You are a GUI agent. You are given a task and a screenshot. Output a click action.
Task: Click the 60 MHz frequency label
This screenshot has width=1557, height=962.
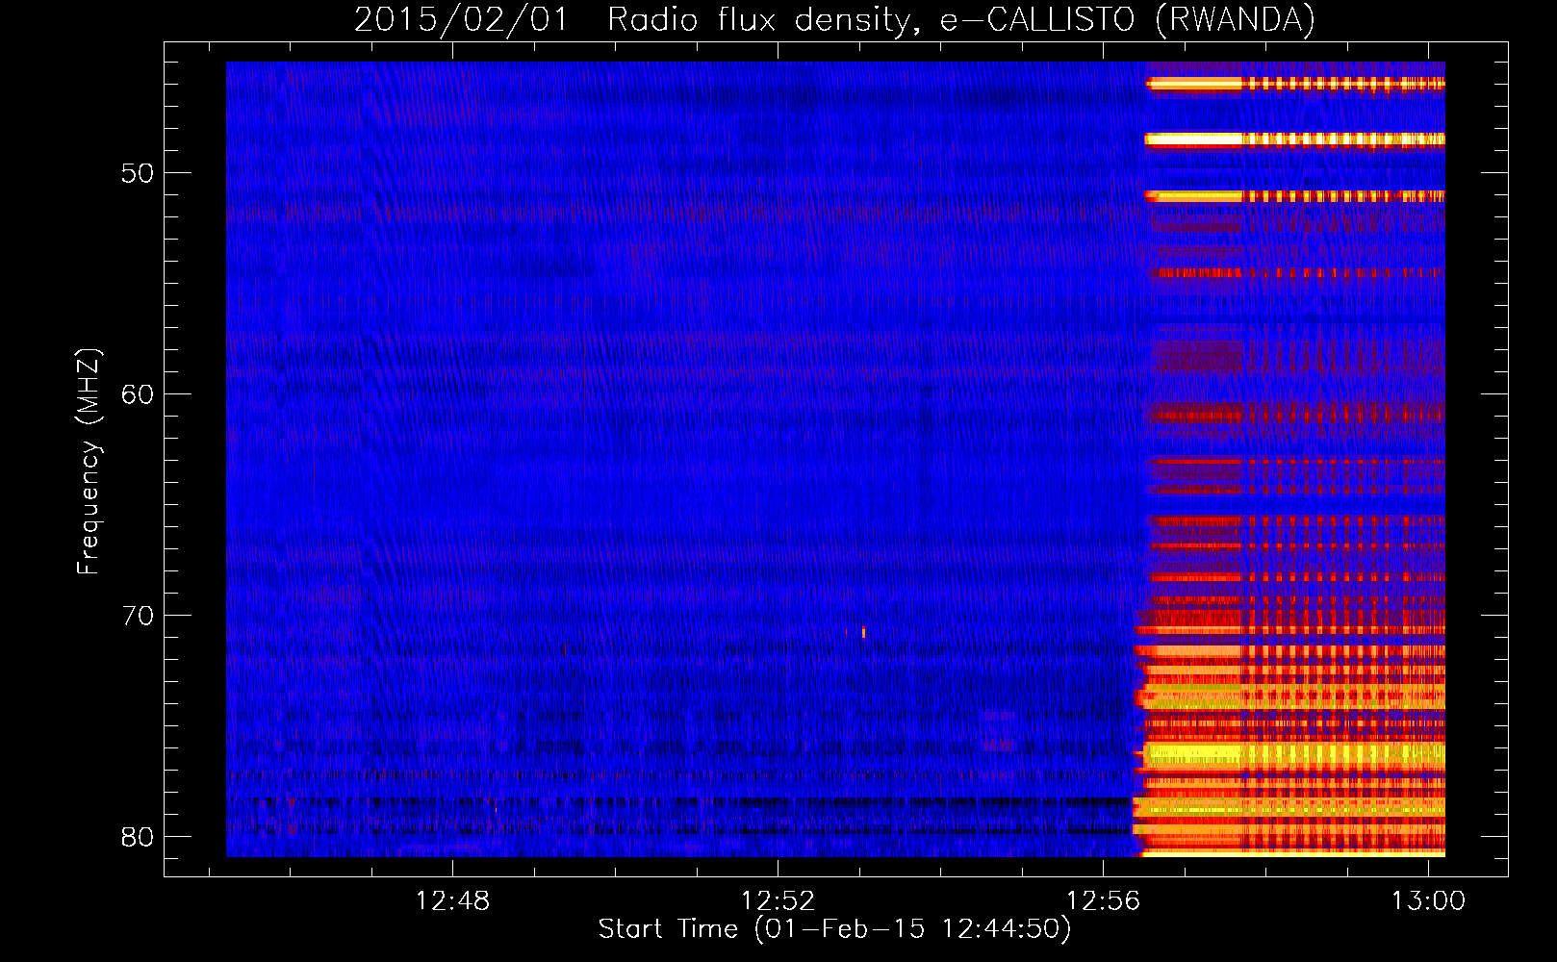(x=138, y=394)
